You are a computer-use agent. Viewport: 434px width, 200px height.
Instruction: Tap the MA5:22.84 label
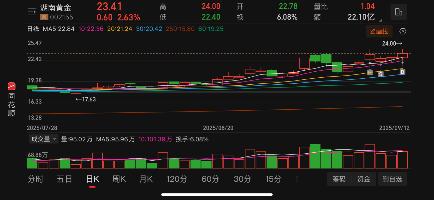59,29
